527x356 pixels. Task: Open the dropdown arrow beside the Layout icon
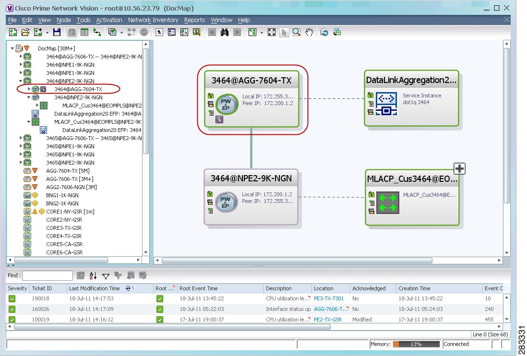point(262,33)
